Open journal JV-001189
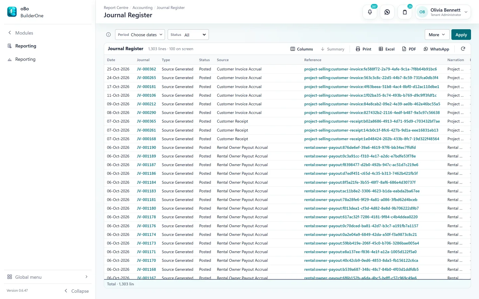The image size is (479, 299). pyautogui.click(x=146, y=156)
